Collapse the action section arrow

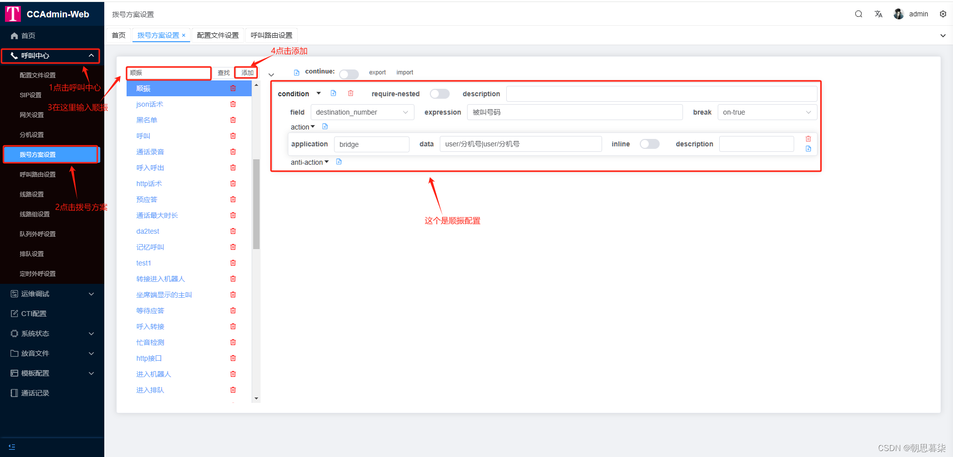tap(313, 127)
